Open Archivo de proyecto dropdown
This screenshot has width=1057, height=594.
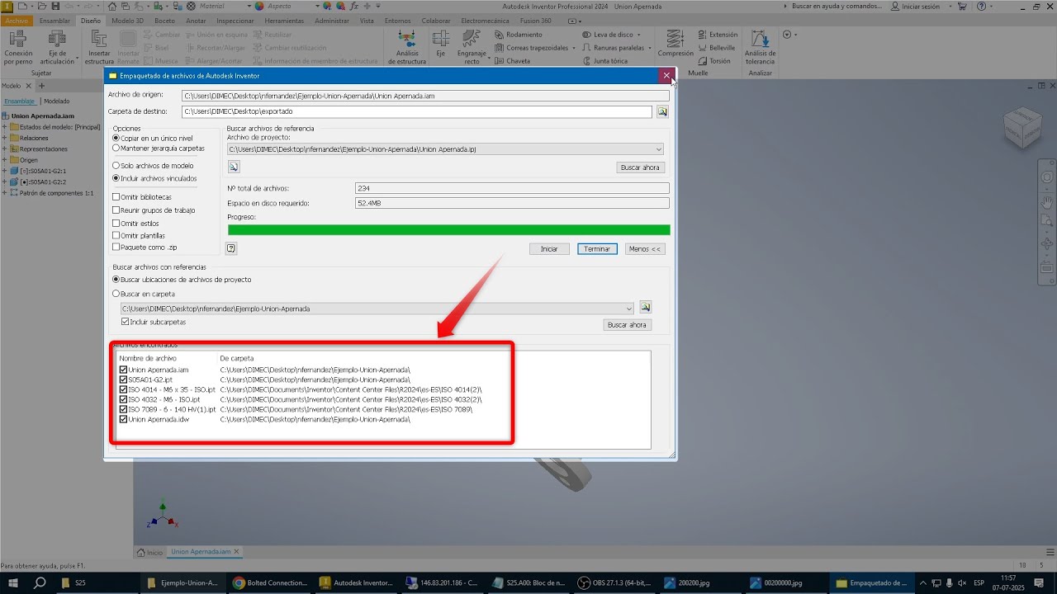[658, 149]
